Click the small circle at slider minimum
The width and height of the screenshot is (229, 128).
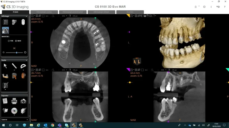[4, 52]
